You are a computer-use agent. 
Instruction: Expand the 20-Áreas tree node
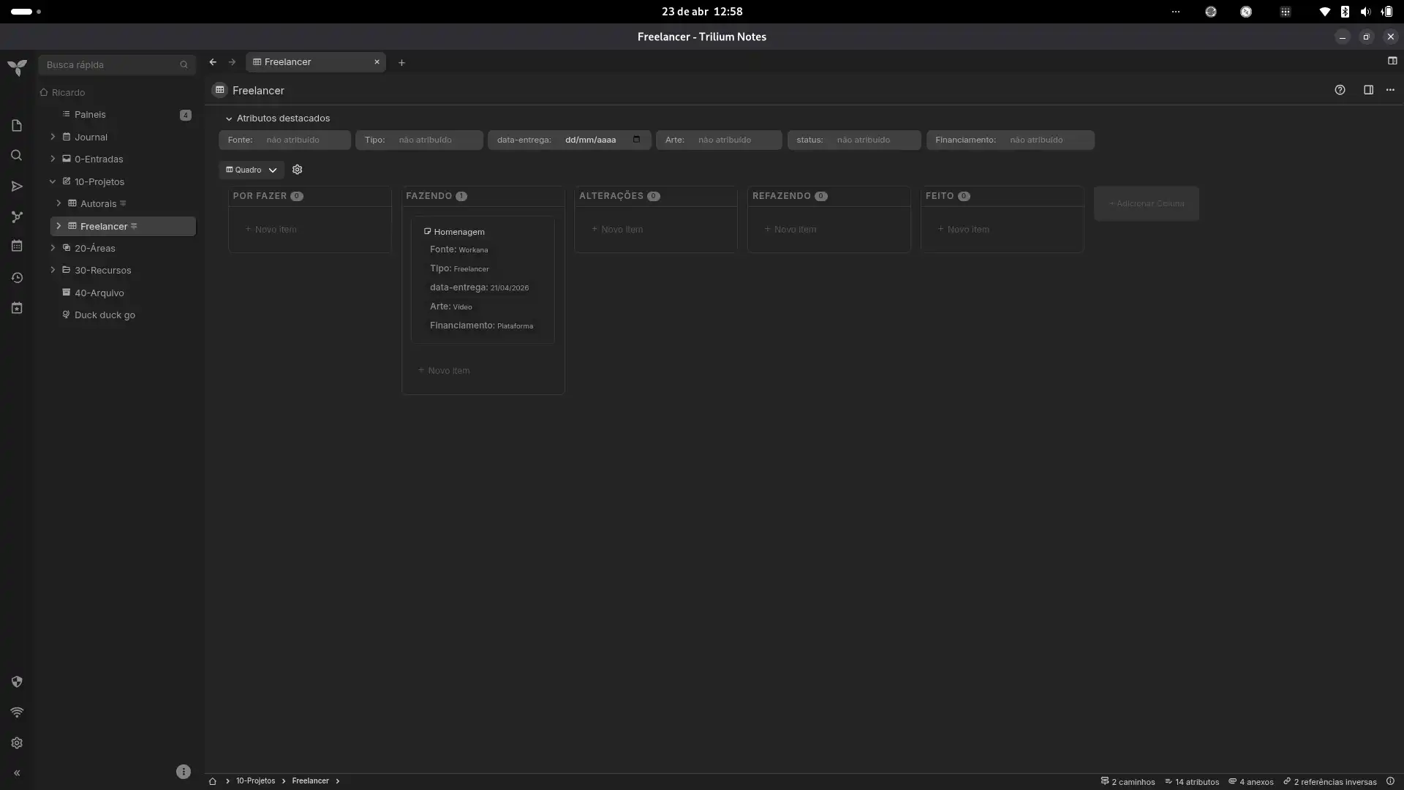tap(53, 248)
